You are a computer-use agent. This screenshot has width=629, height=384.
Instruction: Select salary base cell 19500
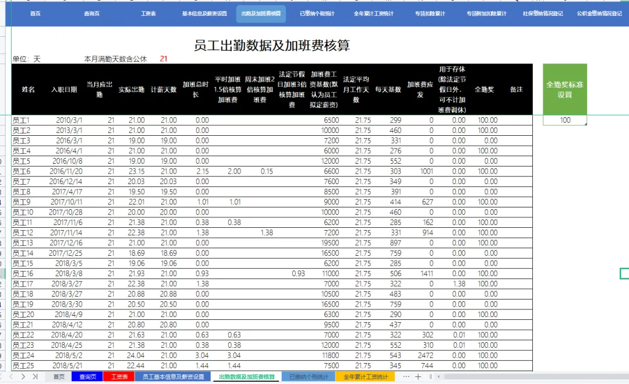[x=324, y=243]
